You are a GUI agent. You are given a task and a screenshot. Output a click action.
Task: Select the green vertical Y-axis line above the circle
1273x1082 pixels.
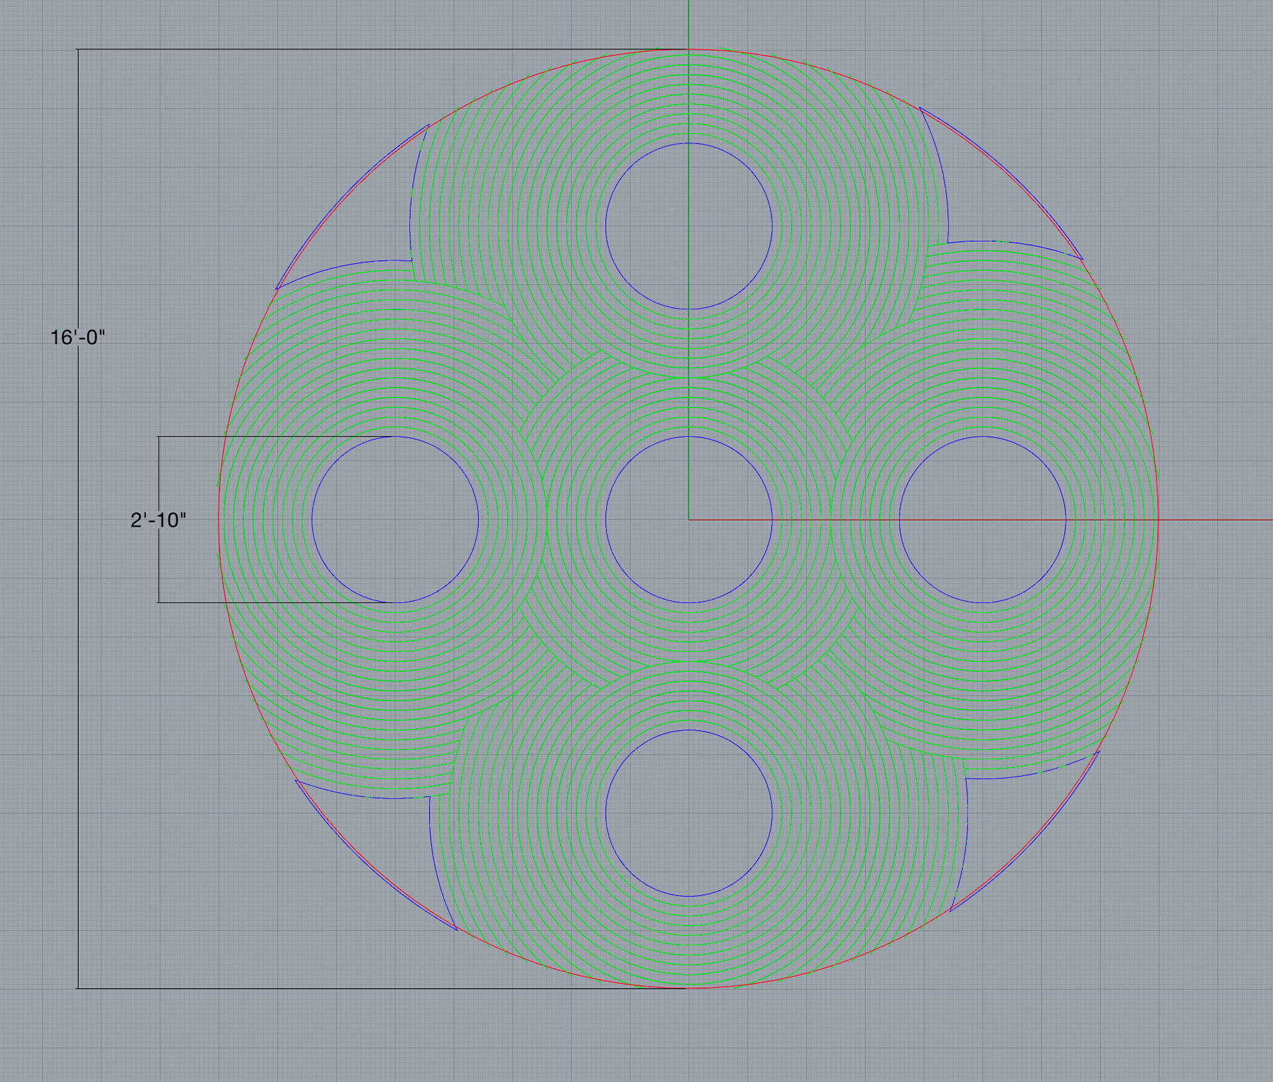[689, 23]
